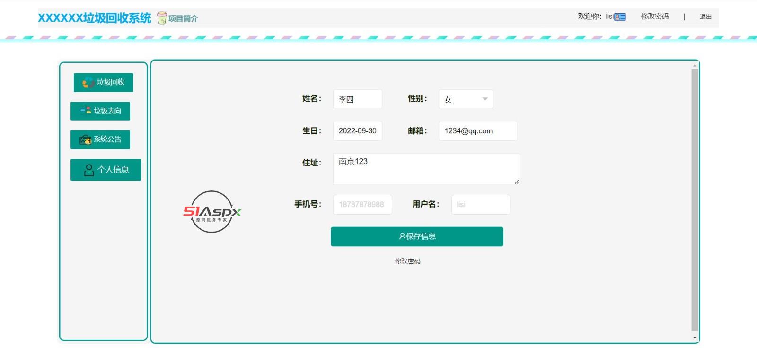
Task: Click the scrollbar down arrow in content panel
Action: [x=695, y=338]
